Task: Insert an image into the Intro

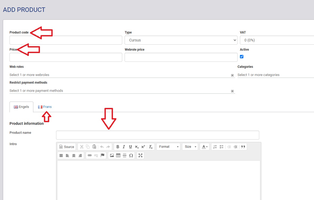Action: [x=112, y=155]
